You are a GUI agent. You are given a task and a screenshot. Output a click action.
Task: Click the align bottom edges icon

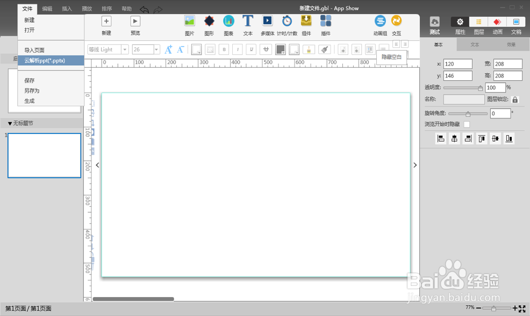point(509,138)
